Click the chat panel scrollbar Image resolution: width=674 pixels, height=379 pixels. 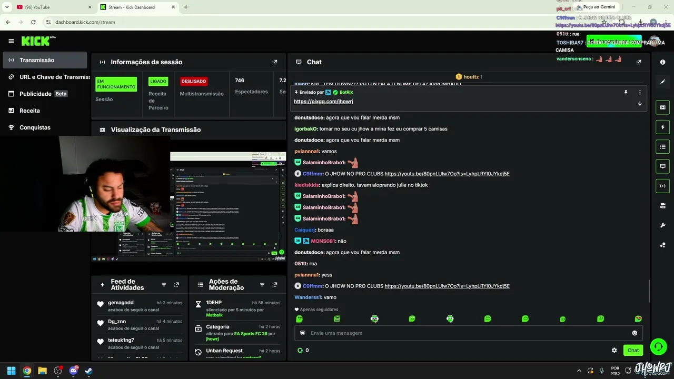(x=649, y=291)
